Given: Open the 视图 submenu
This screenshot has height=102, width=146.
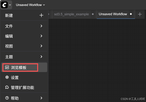Looking at the screenshot, I should click(x=24, y=46).
